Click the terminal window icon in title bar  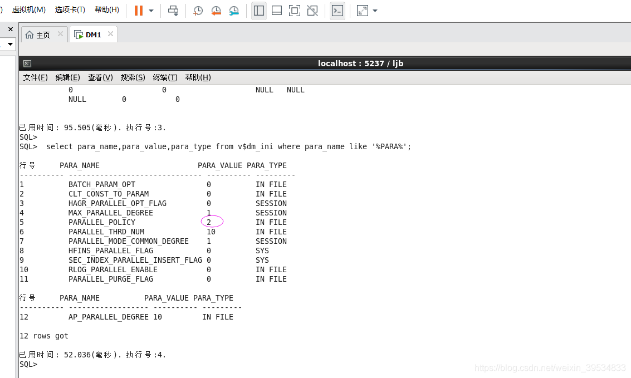coord(27,63)
